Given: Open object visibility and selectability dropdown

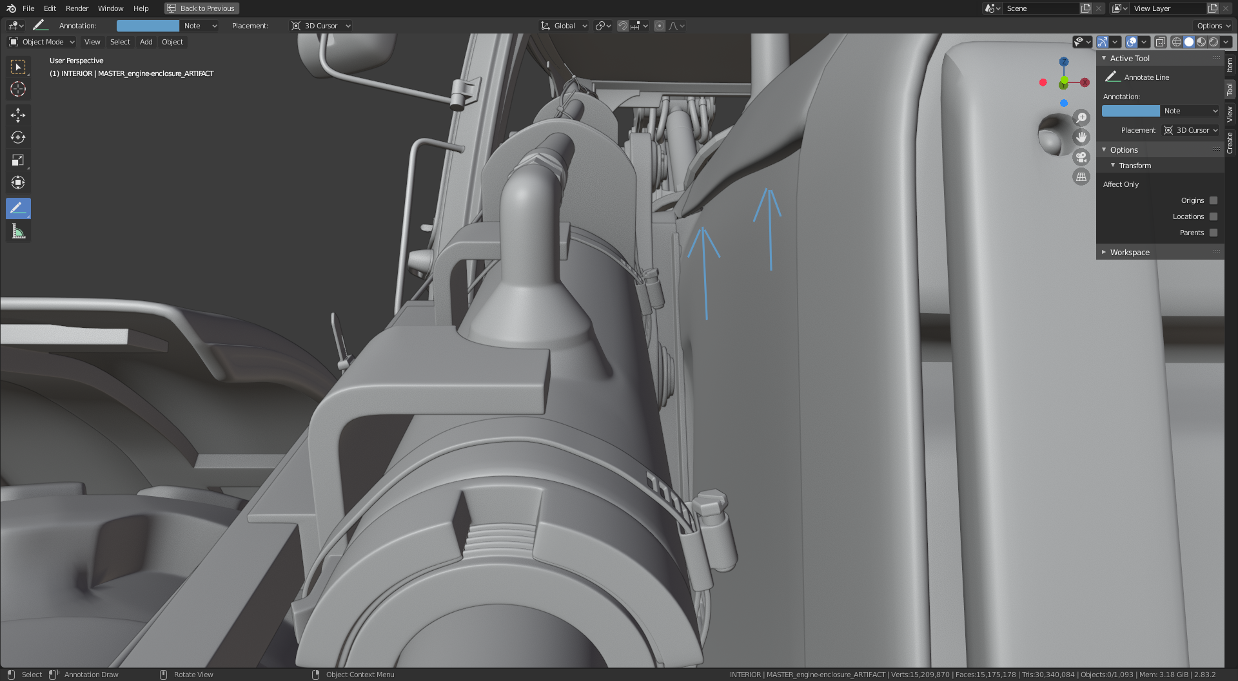Looking at the screenshot, I should 1082,42.
